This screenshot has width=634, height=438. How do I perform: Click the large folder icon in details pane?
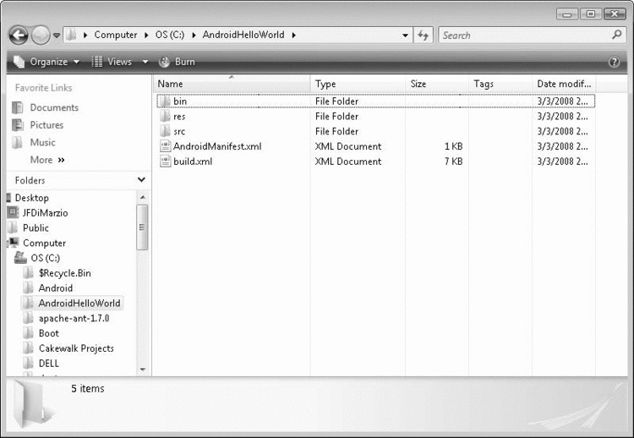[31, 404]
